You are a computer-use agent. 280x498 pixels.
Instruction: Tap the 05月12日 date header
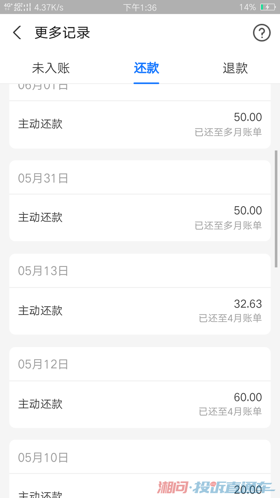coord(43,364)
